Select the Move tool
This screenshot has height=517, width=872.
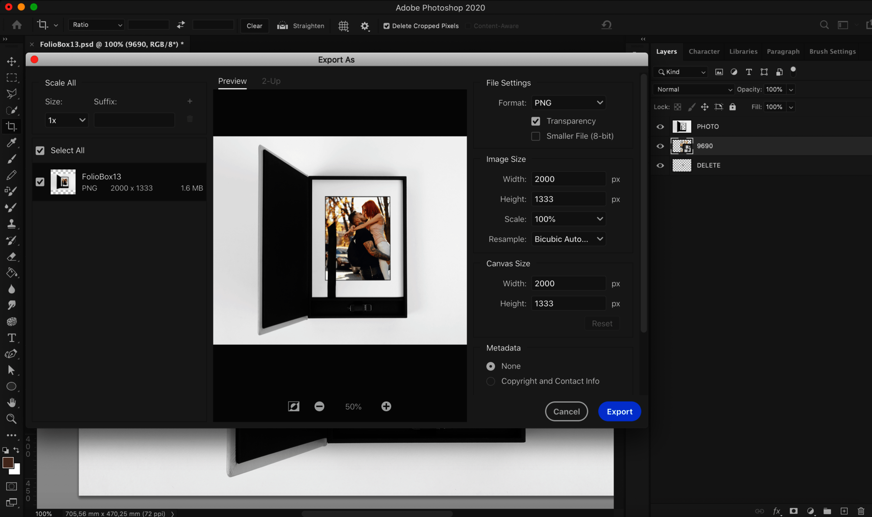[11, 61]
